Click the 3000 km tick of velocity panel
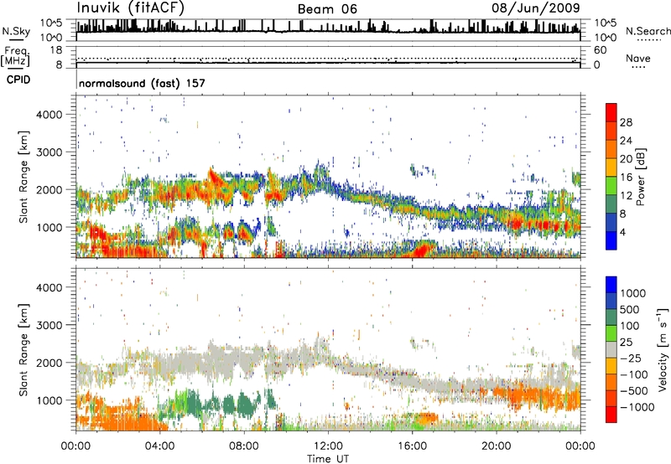This screenshot has height=464, width=671. pos(49,325)
